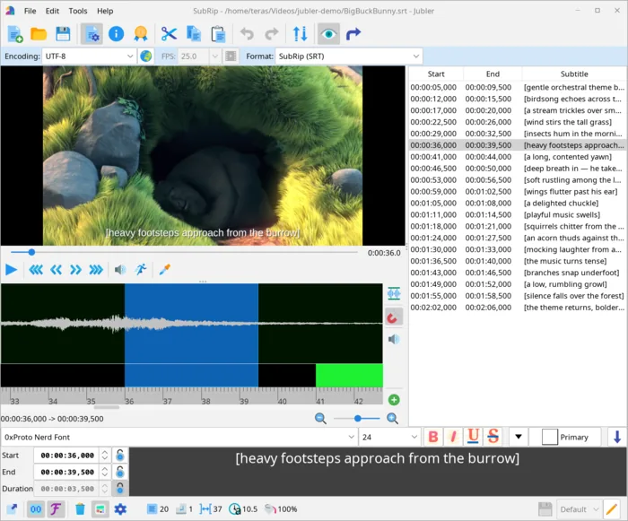Paste subtitles from clipboard icon
Image resolution: width=628 pixels, height=521 pixels.
tap(218, 34)
